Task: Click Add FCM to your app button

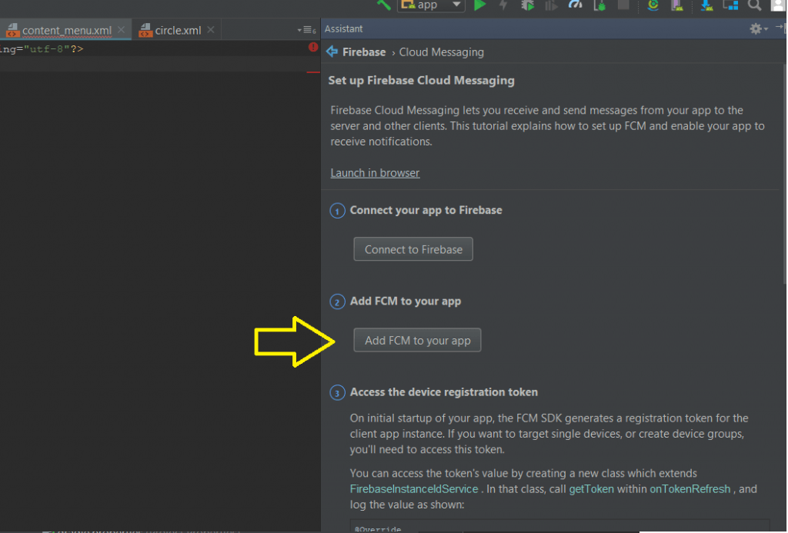Action: click(417, 340)
